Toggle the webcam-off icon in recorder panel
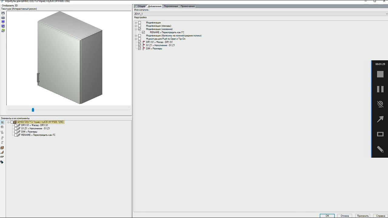388x218 pixels. click(x=380, y=104)
